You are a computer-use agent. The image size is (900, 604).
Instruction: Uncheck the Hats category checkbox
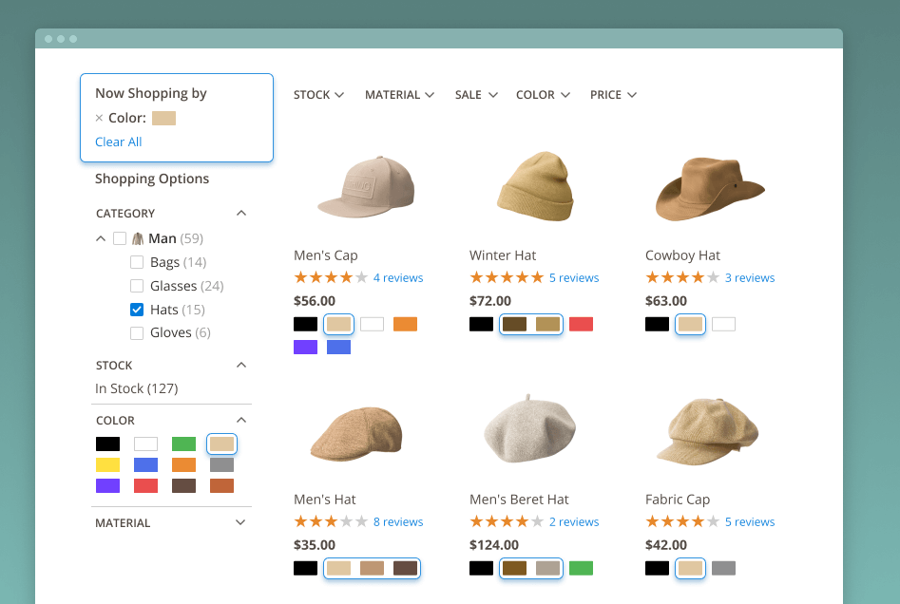pyautogui.click(x=137, y=310)
